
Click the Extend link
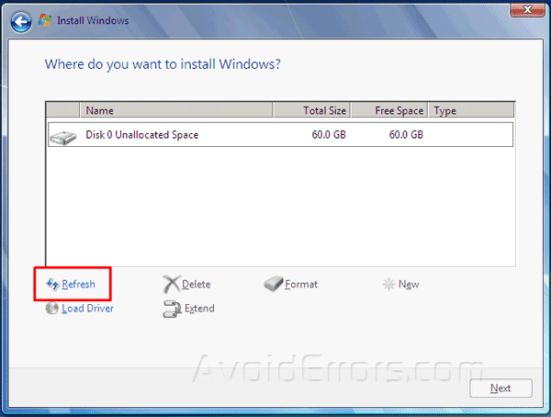point(199,309)
